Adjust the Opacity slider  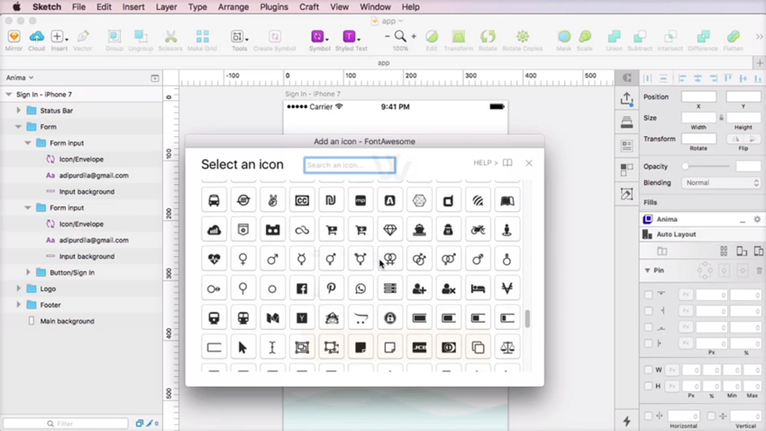pyautogui.click(x=707, y=167)
